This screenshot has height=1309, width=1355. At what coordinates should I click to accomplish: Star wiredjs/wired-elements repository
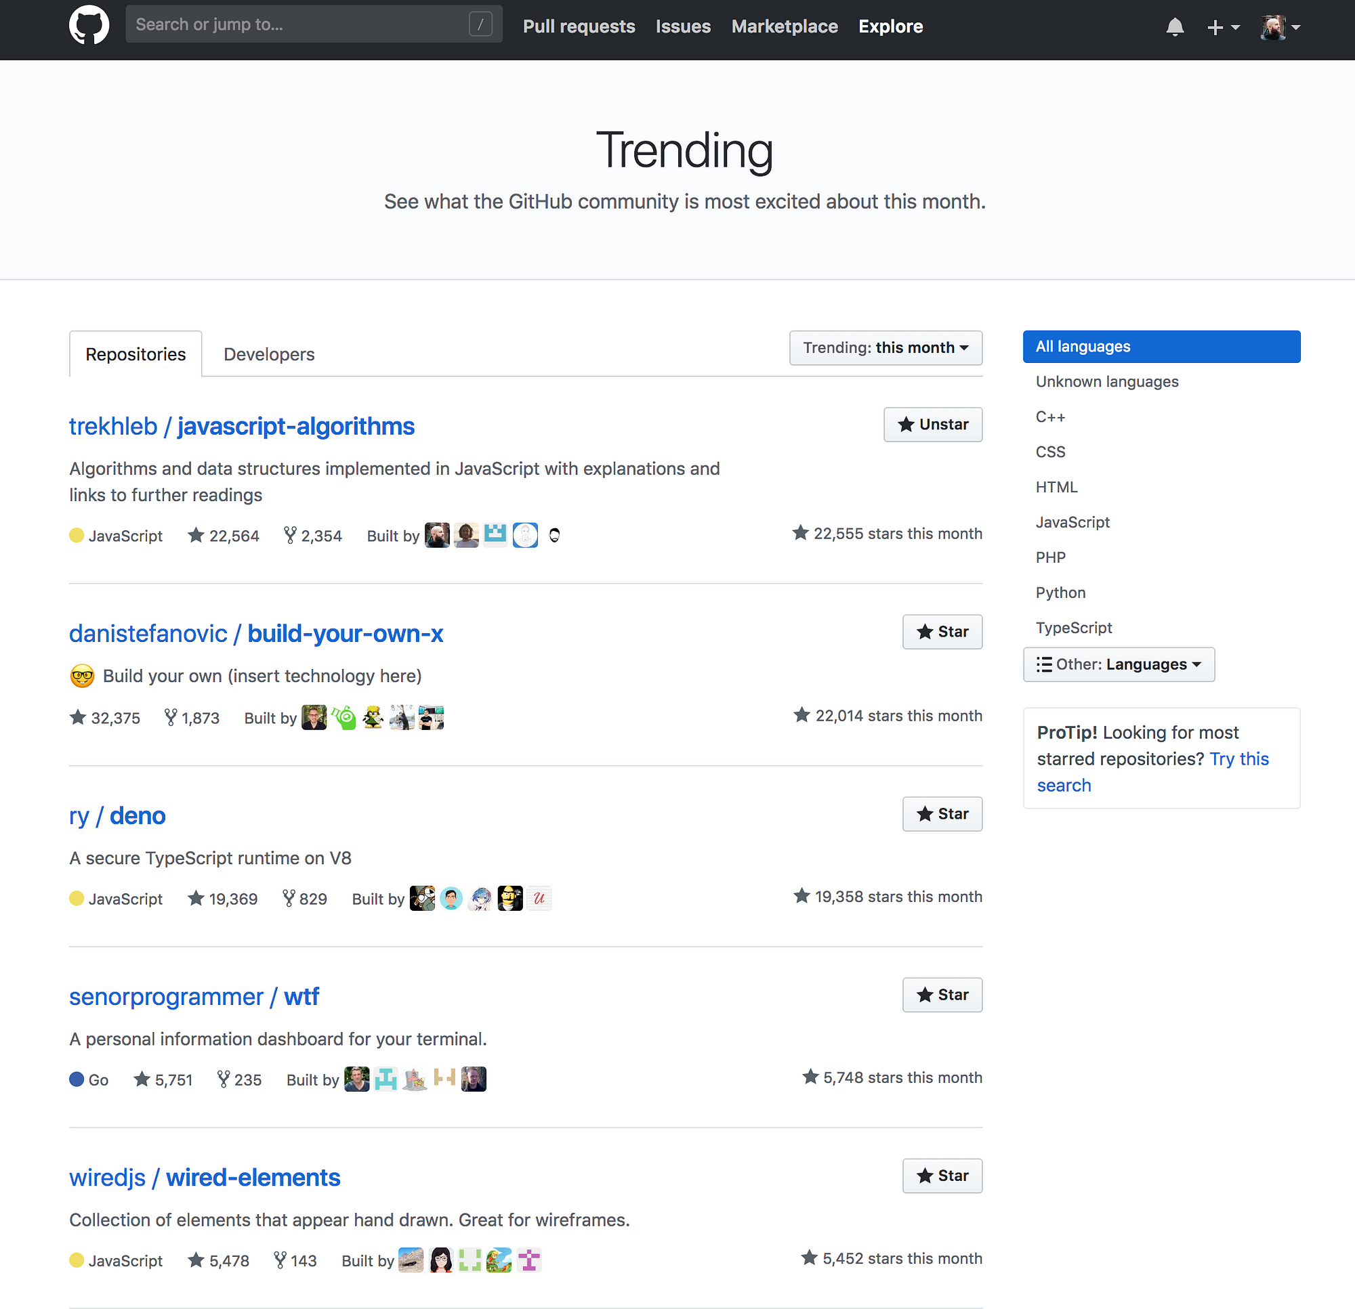[942, 1176]
